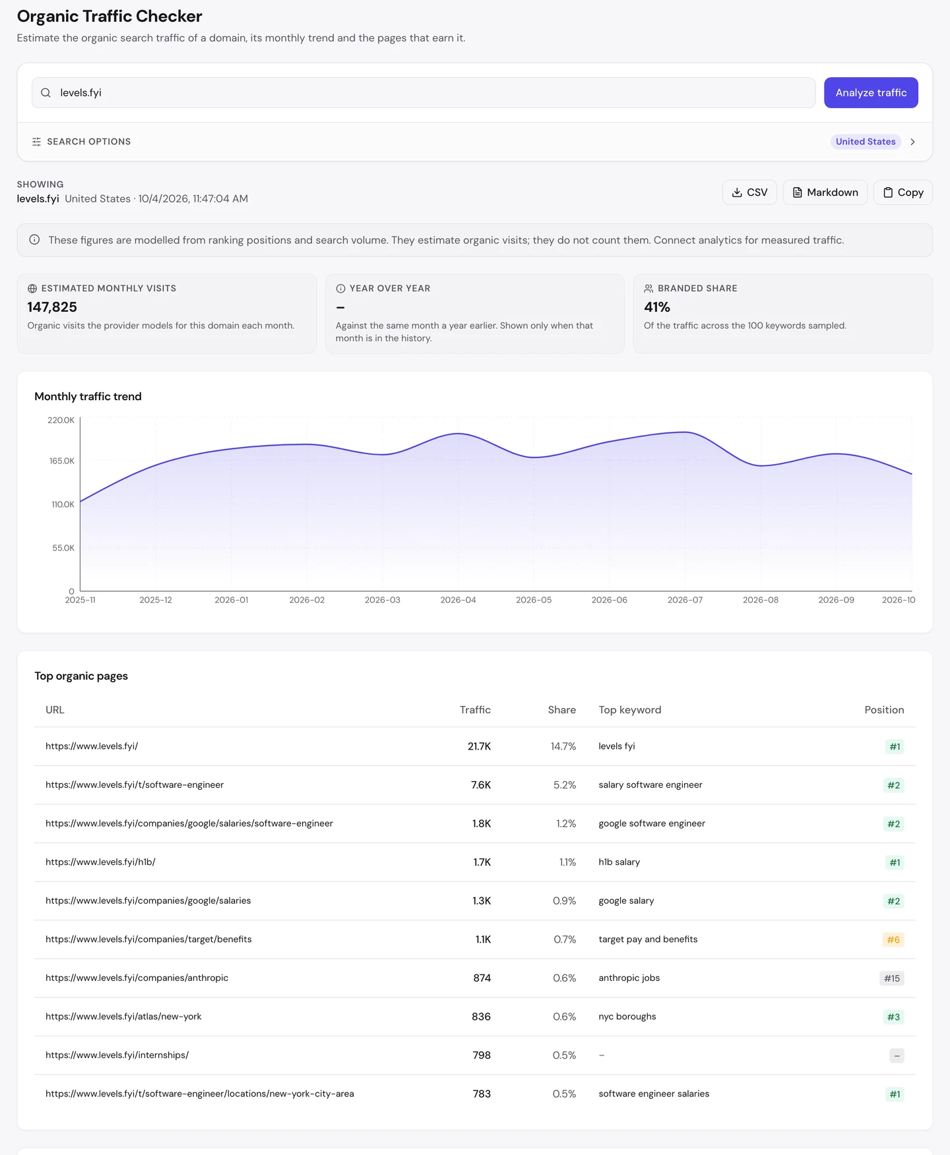Click the URL column header
This screenshot has height=1155, width=950.
[55, 710]
